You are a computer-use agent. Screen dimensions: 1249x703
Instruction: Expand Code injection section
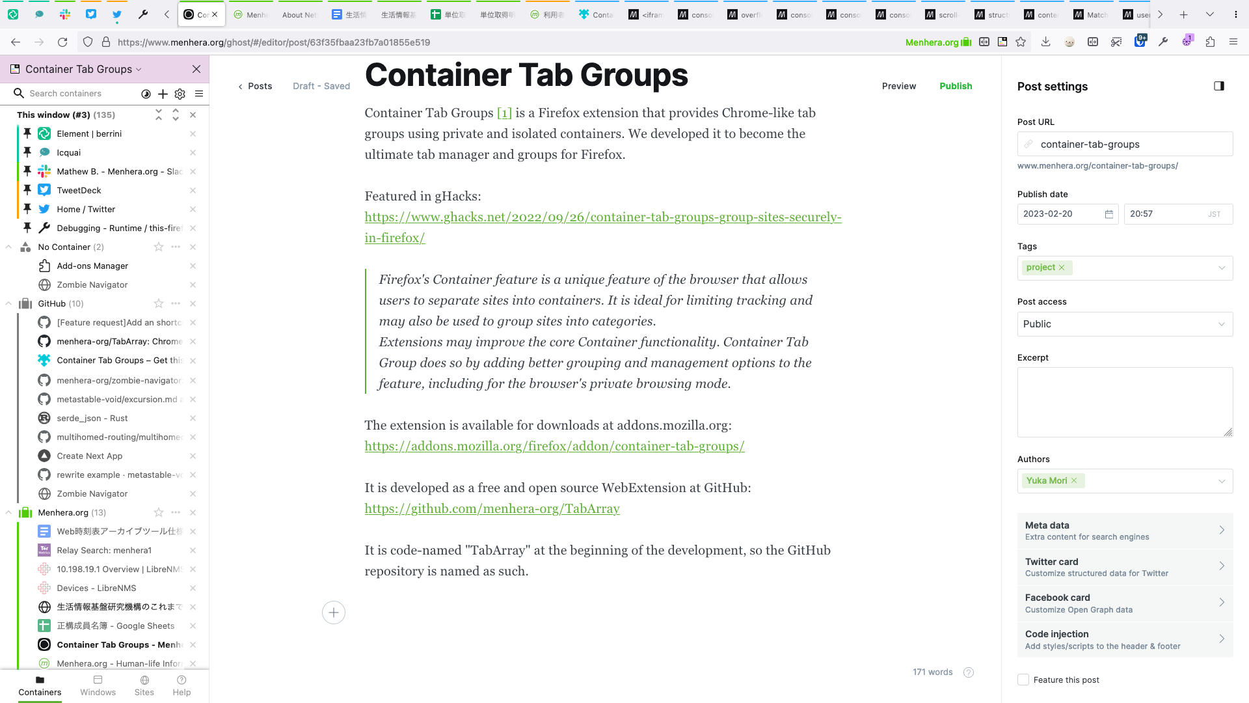click(1125, 640)
